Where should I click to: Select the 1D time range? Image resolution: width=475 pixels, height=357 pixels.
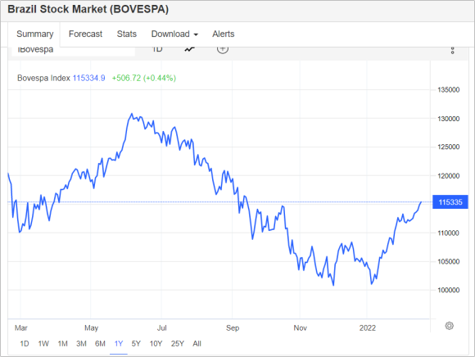tap(25, 344)
